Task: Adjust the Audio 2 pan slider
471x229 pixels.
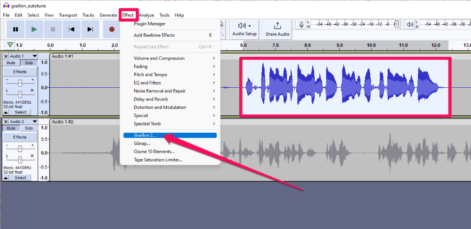Action: pyautogui.click(x=20, y=159)
